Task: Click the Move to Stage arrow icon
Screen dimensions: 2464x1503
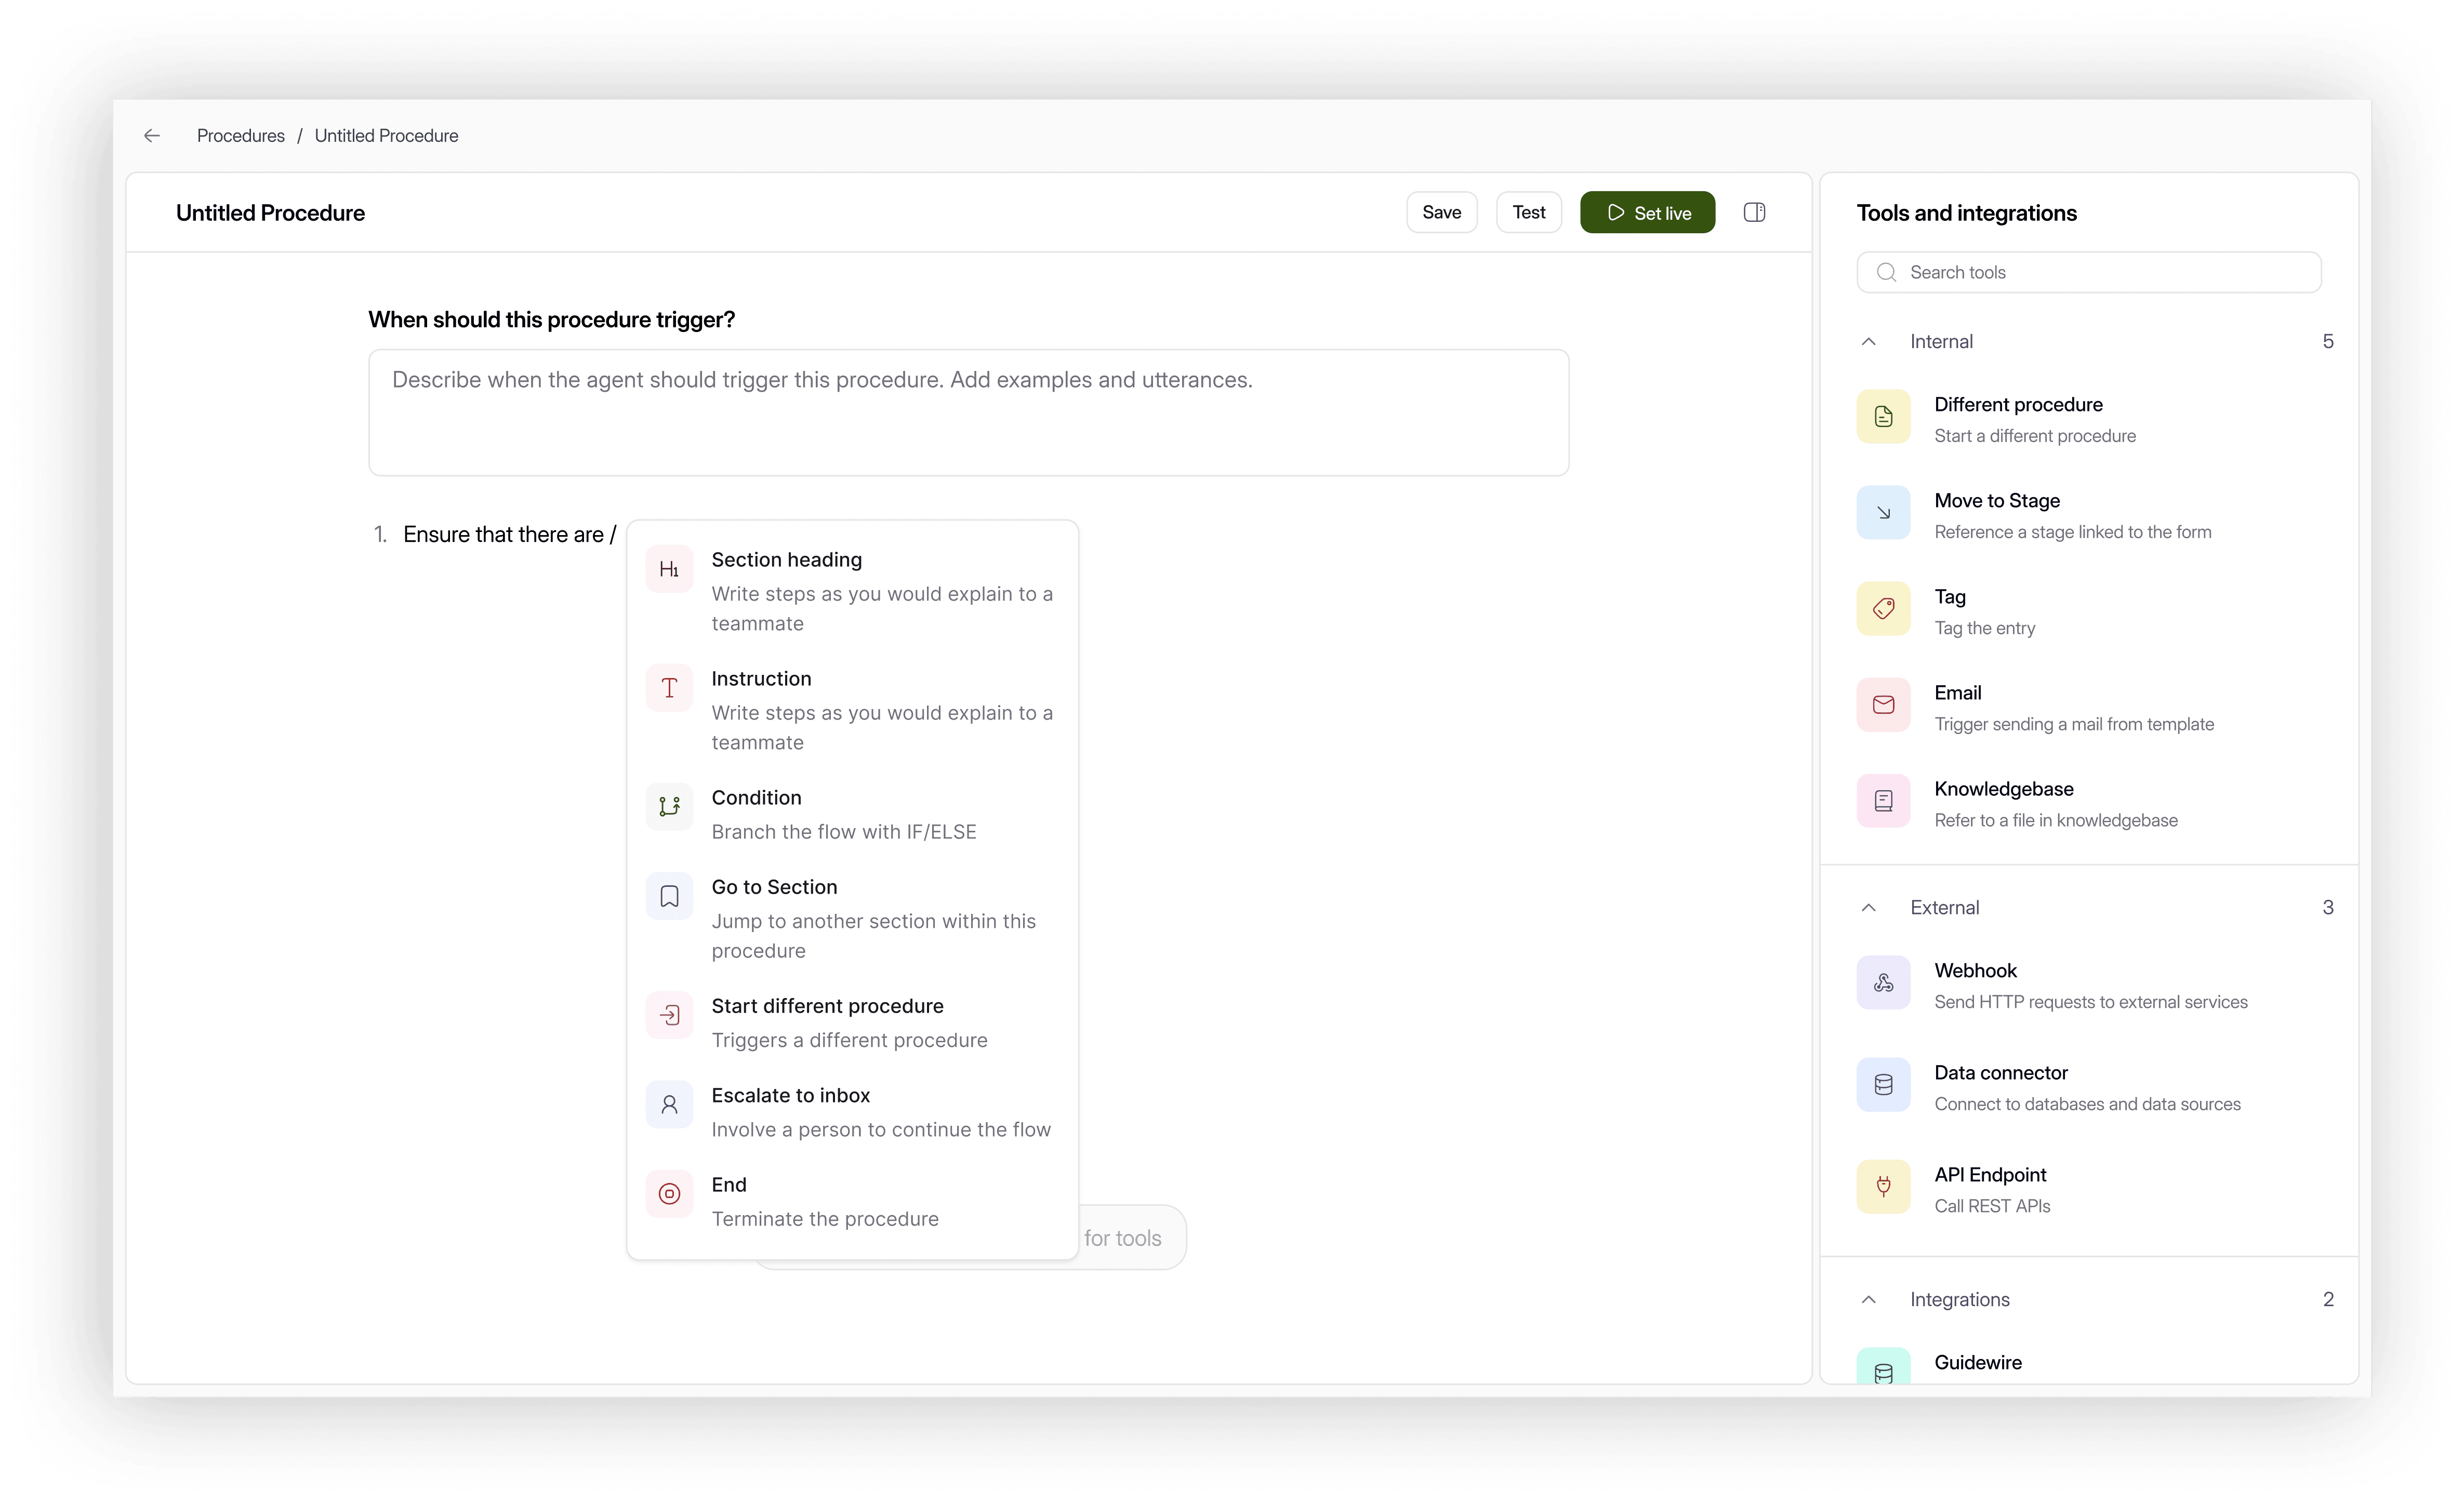Action: tap(1883, 513)
